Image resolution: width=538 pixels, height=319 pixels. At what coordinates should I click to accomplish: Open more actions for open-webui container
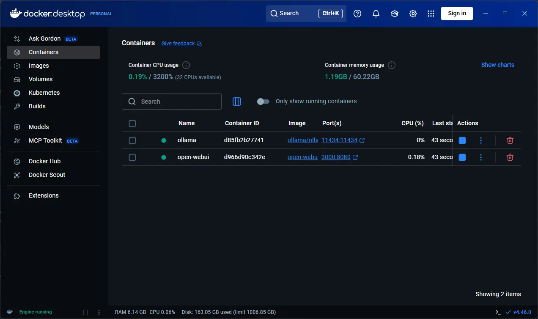481,157
